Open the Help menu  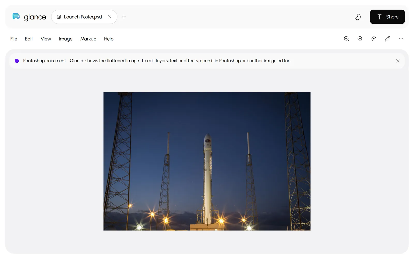point(109,39)
